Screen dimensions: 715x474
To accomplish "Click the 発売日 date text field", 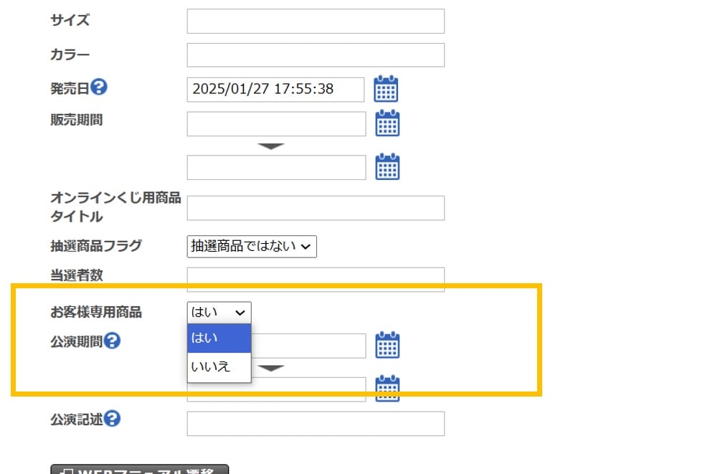I will [275, 89].
